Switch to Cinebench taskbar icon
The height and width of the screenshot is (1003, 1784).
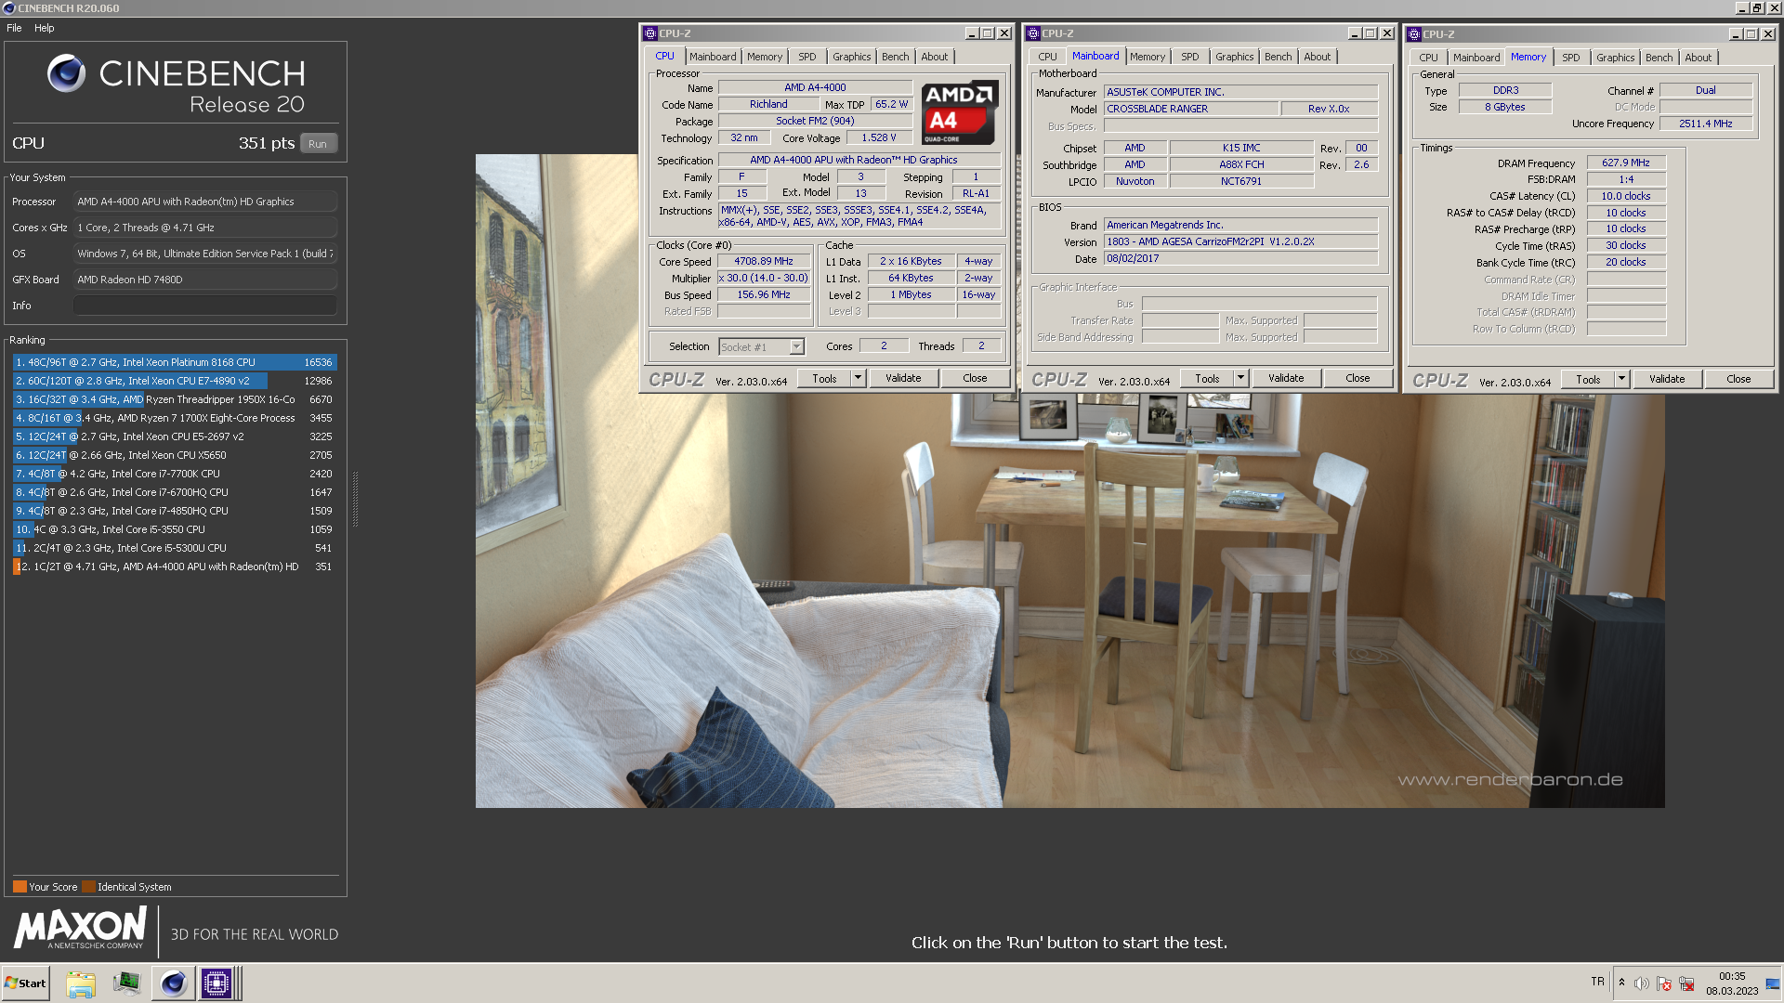point(173,983)
